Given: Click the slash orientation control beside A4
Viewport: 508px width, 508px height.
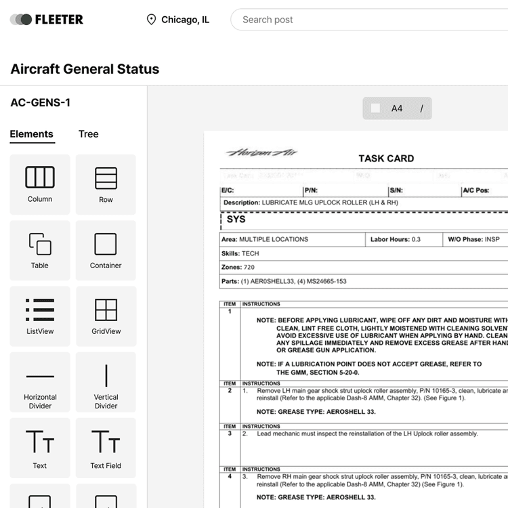Looking at the screenshot, I should (x=421, y=108).
